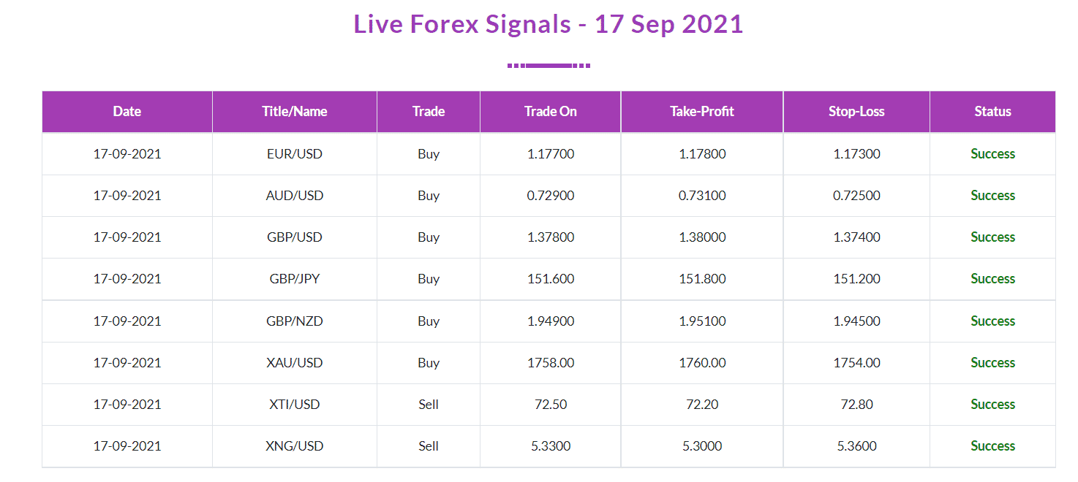The image size is (1078, 482).
Task: Select the GBP/USD stop-loss value 1.37400
Action: (x=856, y=237)
